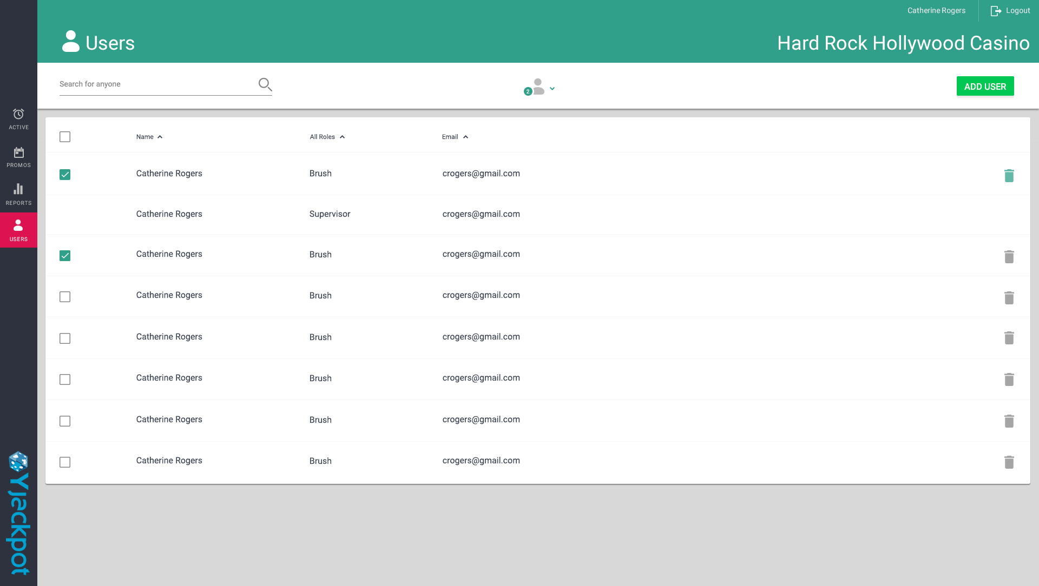Expand the selected users dropdown chevron

pyautogui.click(x=552, y=89)
